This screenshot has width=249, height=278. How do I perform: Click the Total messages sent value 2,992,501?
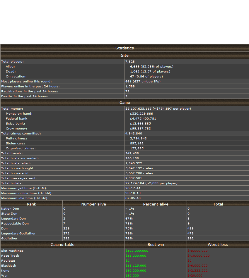coord(134,178)
